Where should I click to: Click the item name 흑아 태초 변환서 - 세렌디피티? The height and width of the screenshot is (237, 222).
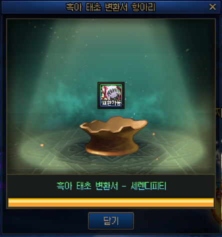pyautogui.click(x=111, y=185)
